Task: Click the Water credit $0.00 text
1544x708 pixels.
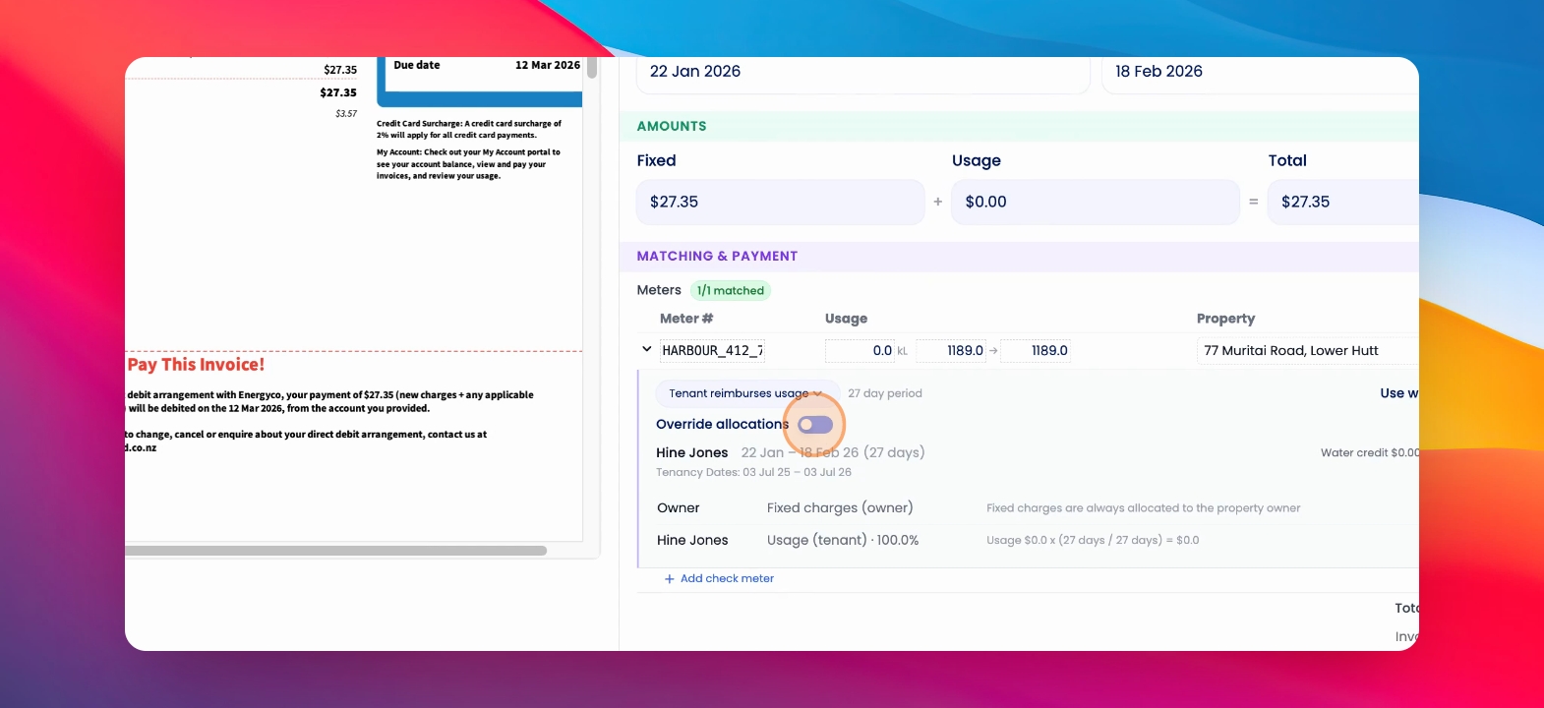Action: point(1370,453)
